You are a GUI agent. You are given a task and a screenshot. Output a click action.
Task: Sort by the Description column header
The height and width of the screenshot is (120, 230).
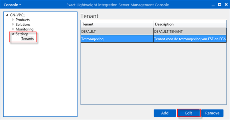tap(190, 24)
